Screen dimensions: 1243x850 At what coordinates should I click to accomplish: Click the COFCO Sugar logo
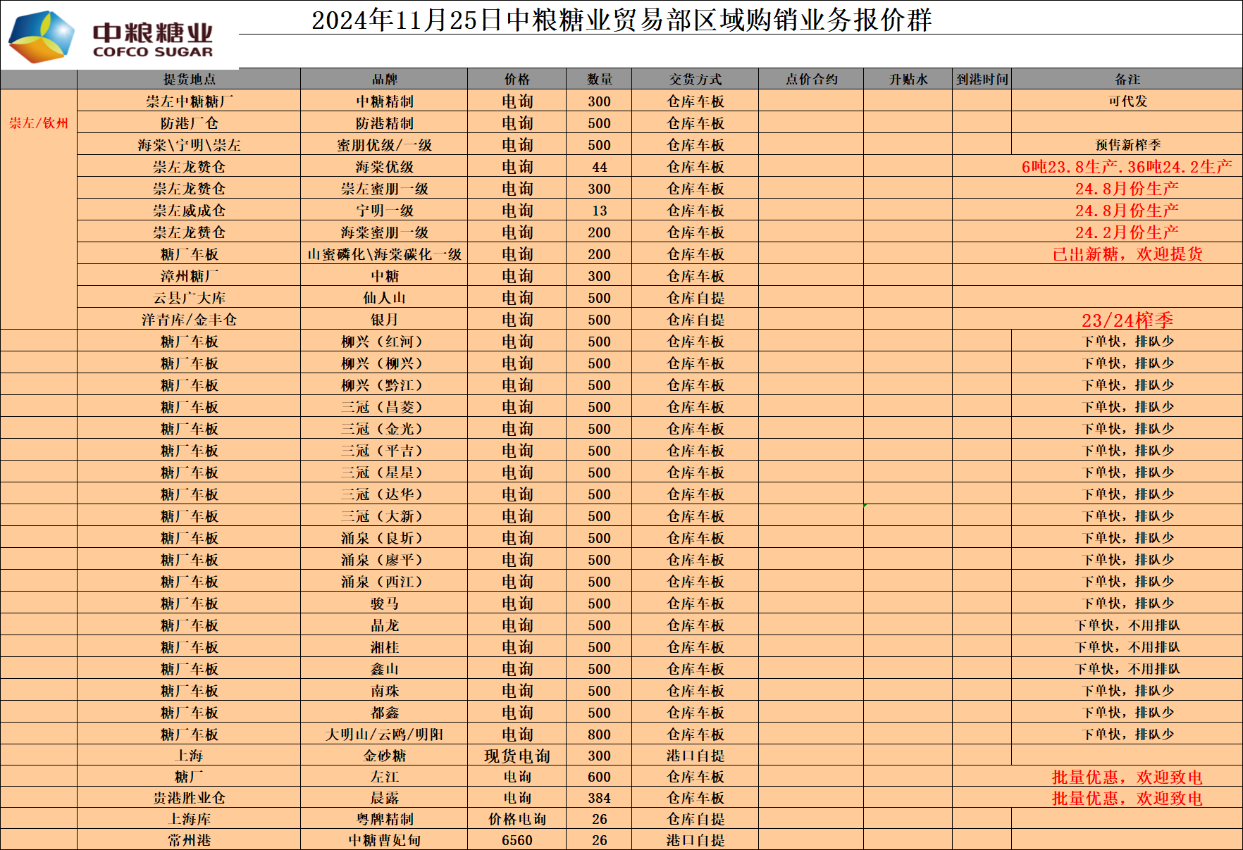(113, 37)
